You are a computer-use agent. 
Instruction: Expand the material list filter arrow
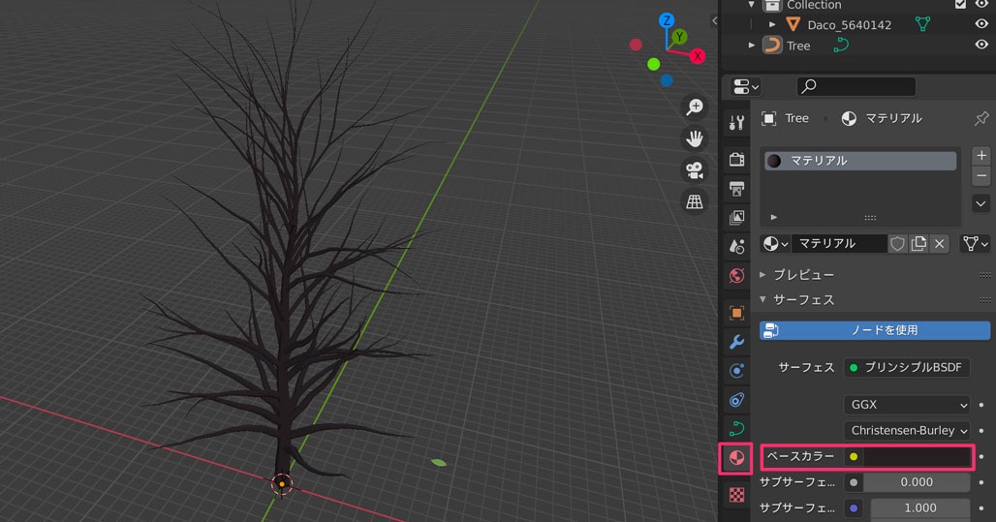(x=774, y=217)
